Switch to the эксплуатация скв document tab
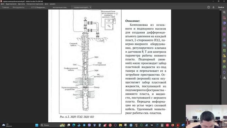 point(60,7)
